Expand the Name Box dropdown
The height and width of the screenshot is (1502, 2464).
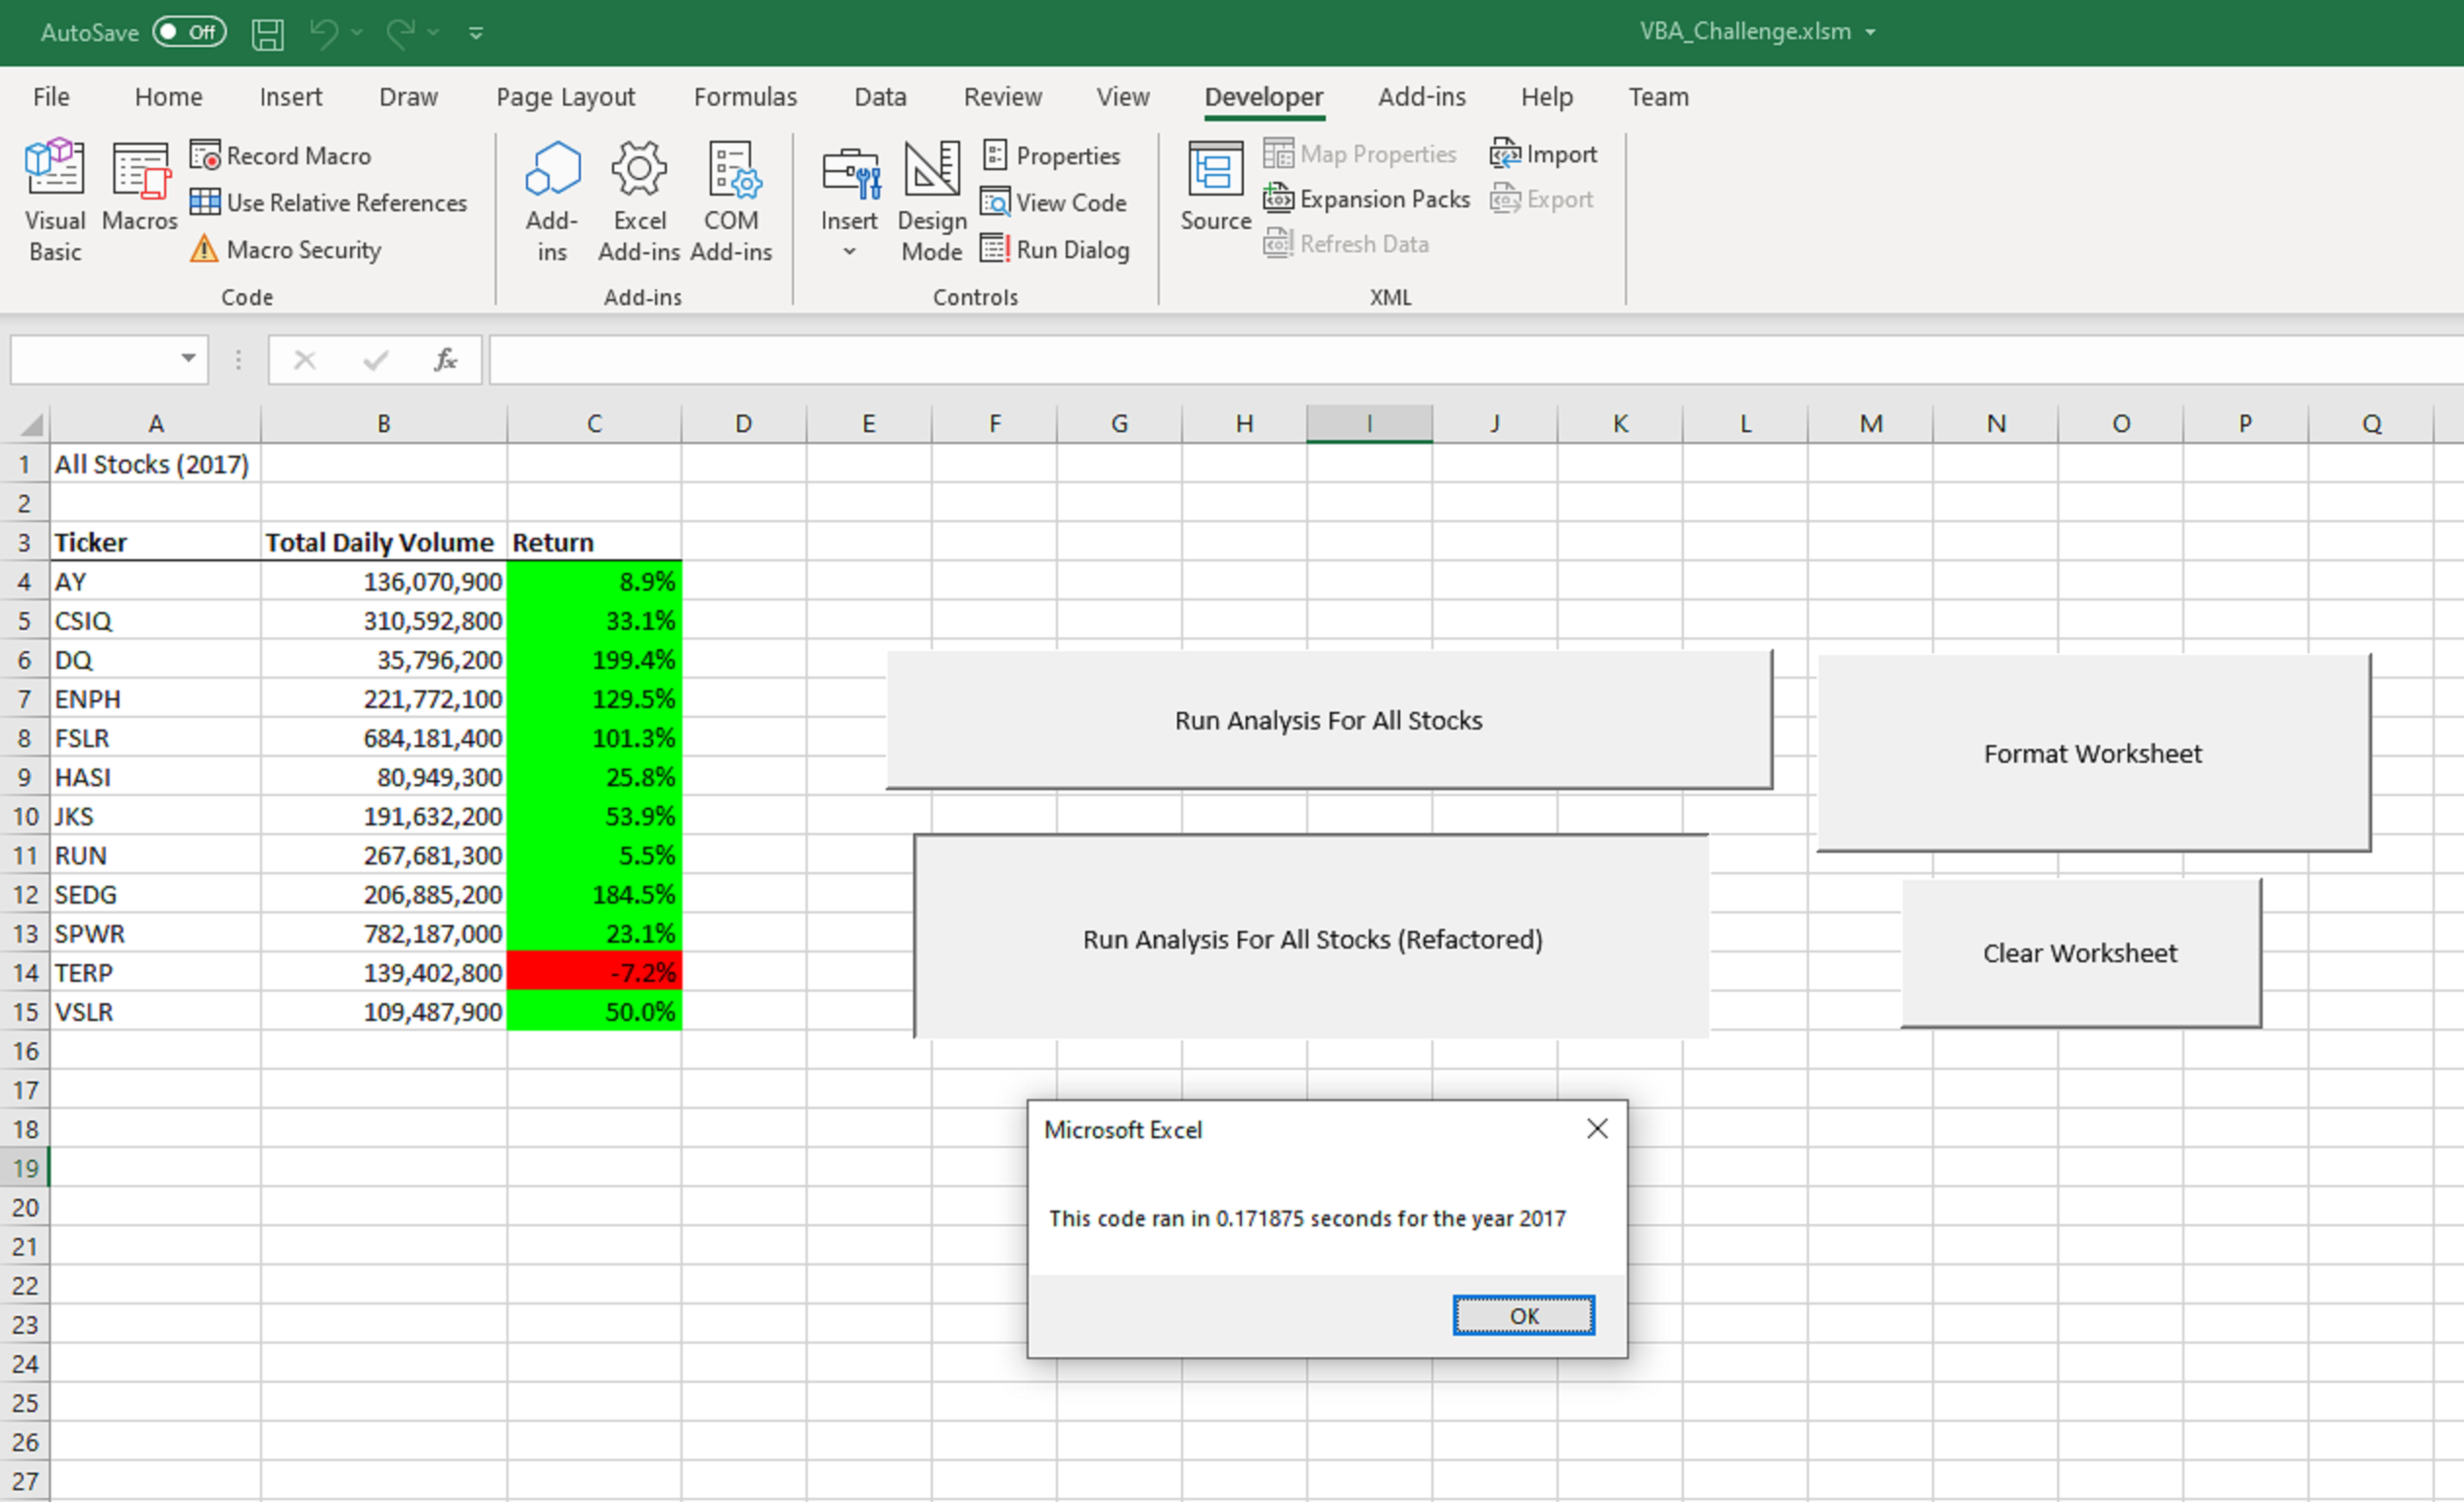(188, 358)
